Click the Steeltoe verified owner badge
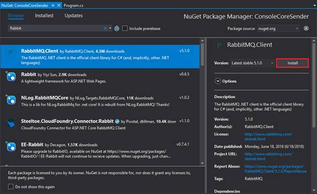This screenshot has height=194, width=317. pyautogui.click(x=117, y=121)
